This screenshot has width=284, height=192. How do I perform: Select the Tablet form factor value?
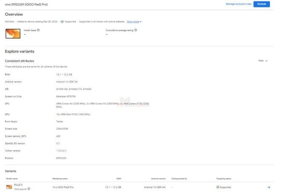click(x=60, y=122)
